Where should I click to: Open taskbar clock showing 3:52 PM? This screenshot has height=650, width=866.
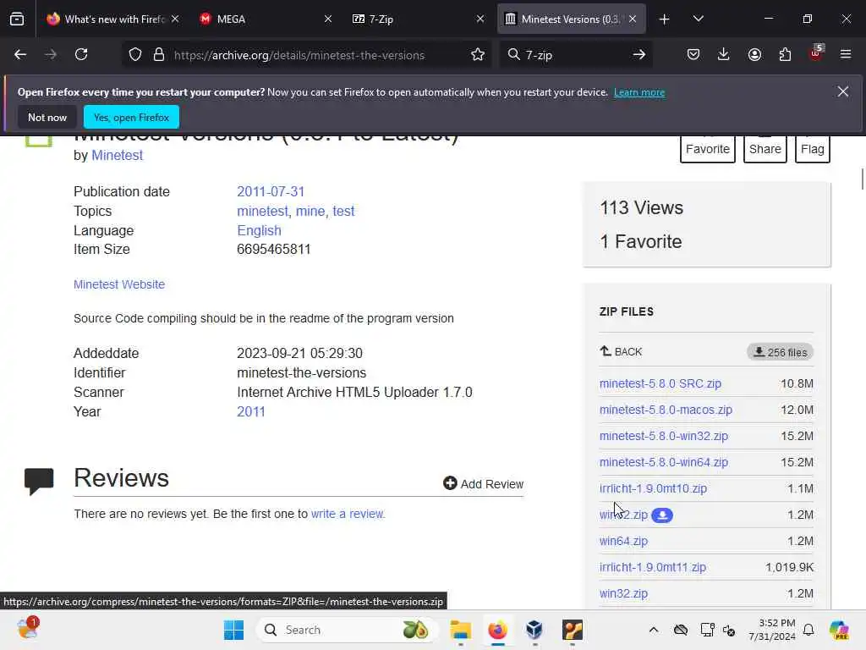[771, 630]
